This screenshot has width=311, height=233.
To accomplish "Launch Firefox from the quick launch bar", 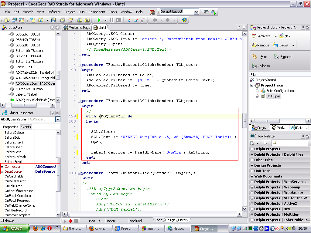I will point(36,228).
